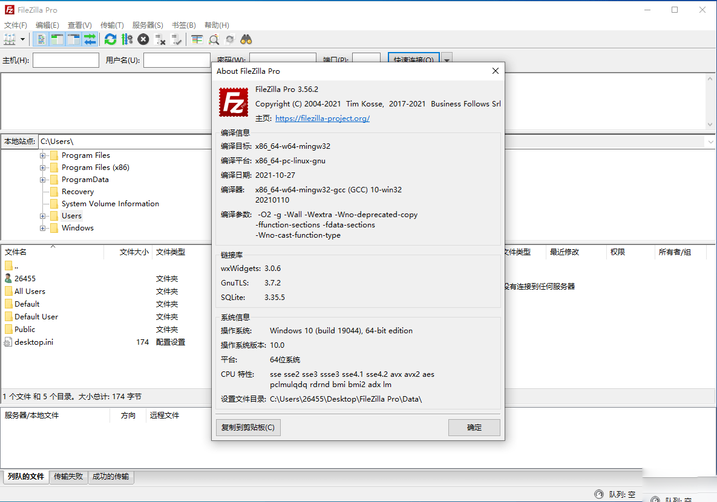Open the 查看(V) menu
Screen dimensions: 717x502
click(79, 25)
